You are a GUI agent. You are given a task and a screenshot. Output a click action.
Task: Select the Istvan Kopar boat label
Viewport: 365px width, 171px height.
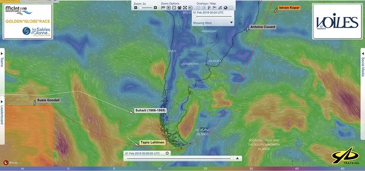[289, 8]
